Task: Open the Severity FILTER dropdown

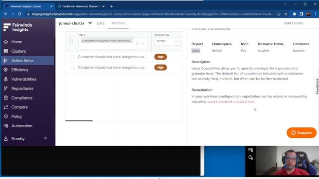Action: point(167,41)
